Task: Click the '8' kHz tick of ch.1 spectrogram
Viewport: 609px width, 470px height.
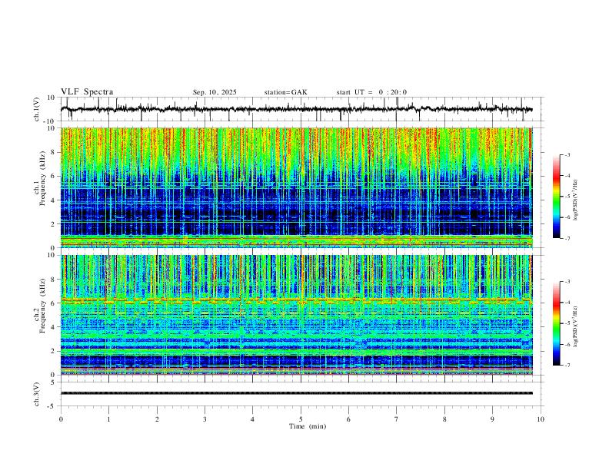Action: point(53,152)
